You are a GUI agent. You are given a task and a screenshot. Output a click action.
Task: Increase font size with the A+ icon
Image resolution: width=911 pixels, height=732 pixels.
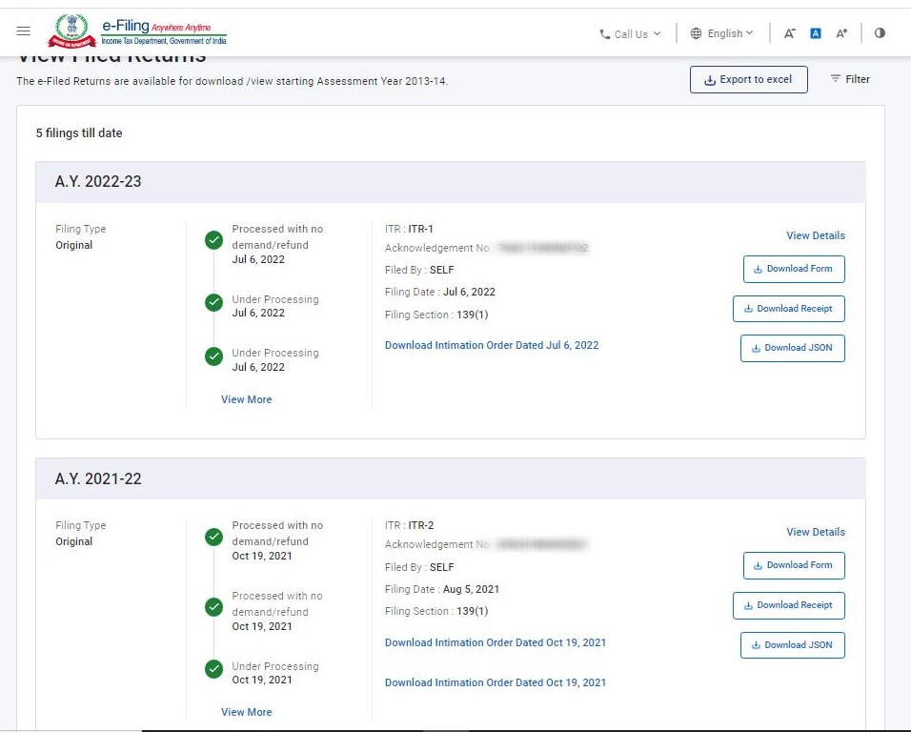coord(841,33)
